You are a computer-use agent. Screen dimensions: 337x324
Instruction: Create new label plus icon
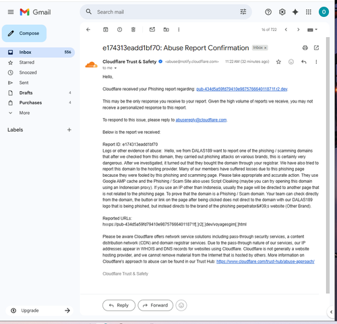tap(69, 130)
